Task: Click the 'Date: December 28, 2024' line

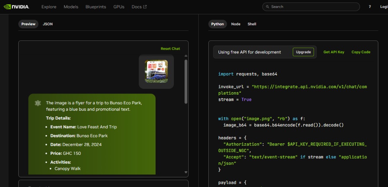Action: [x=76, y=145]
